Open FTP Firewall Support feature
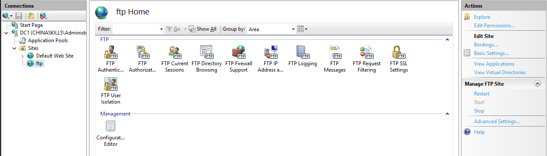The width and height of the screenshot is (547, 156). (x=239, y=59)
